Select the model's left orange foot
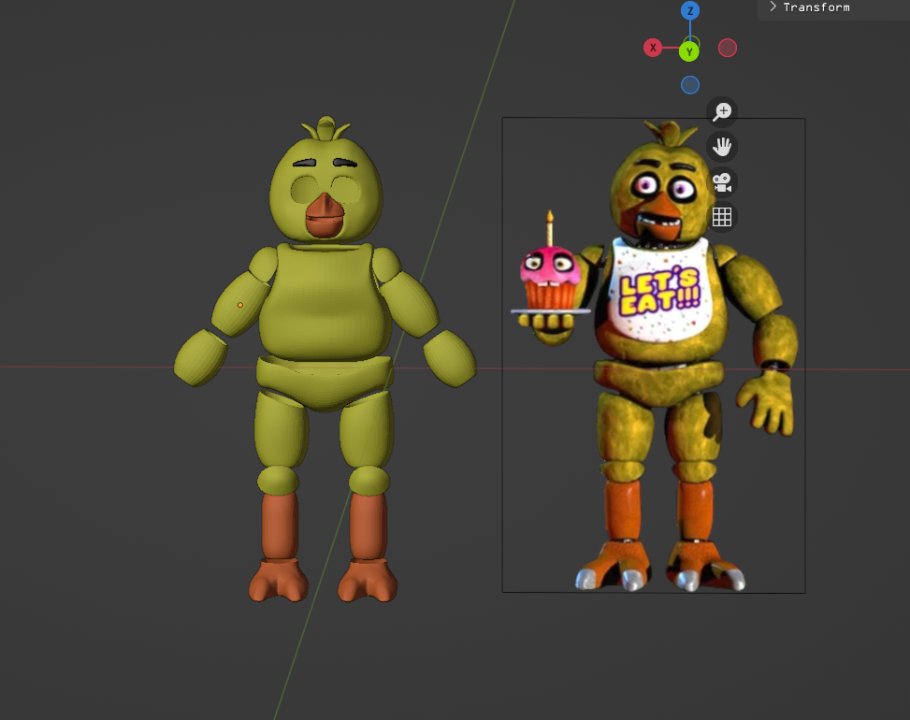The image size is (910, 720). [x=278, y=580]
